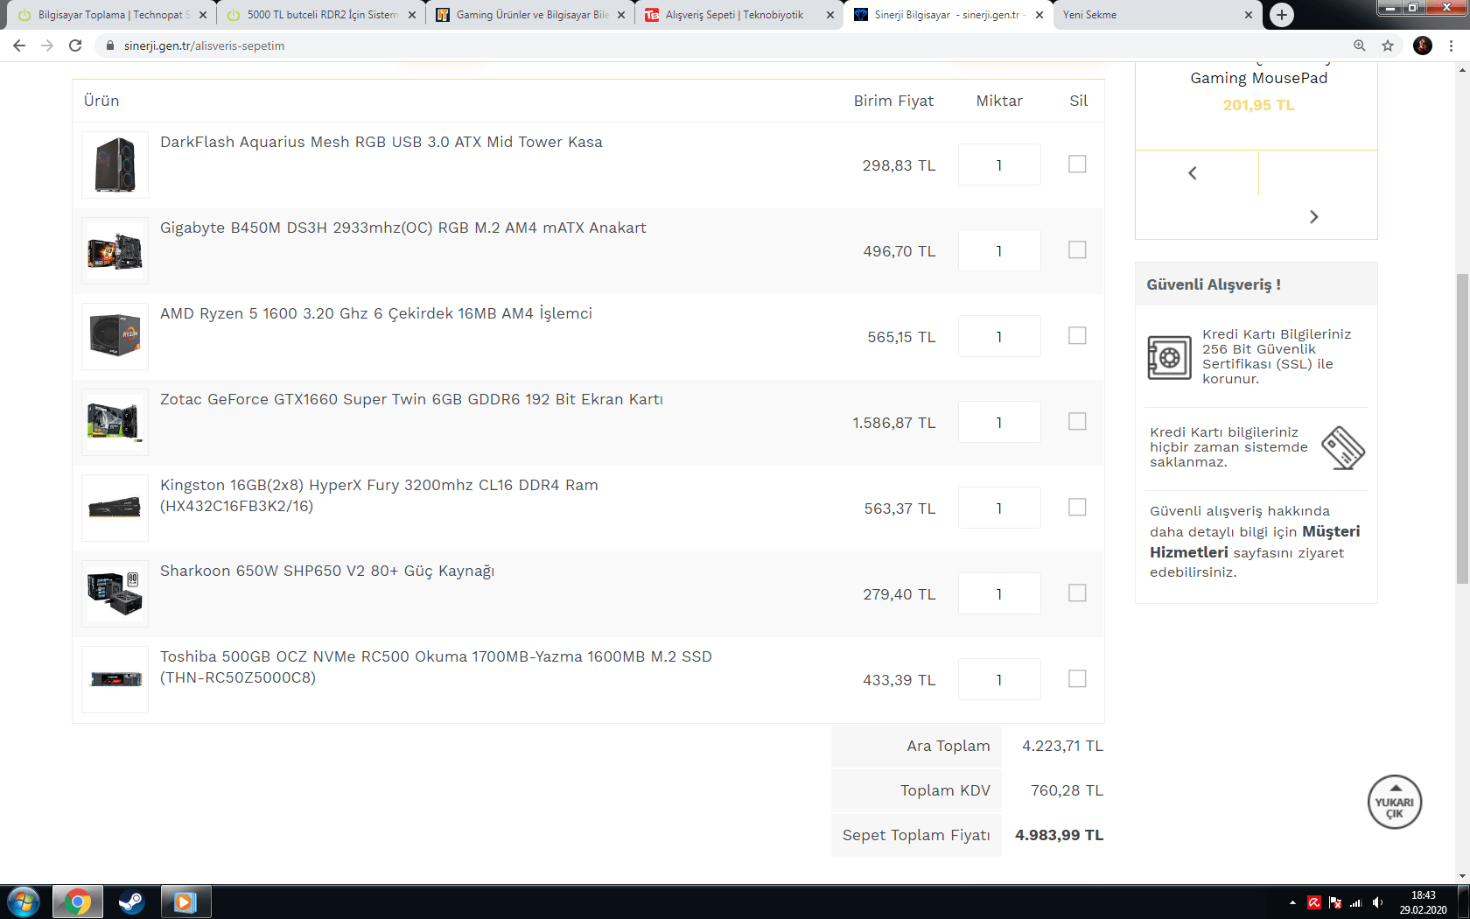
Task: Edit quantity field for Kingston HyperX Ram
Action: pyautogui.click(x=999, y=508)
